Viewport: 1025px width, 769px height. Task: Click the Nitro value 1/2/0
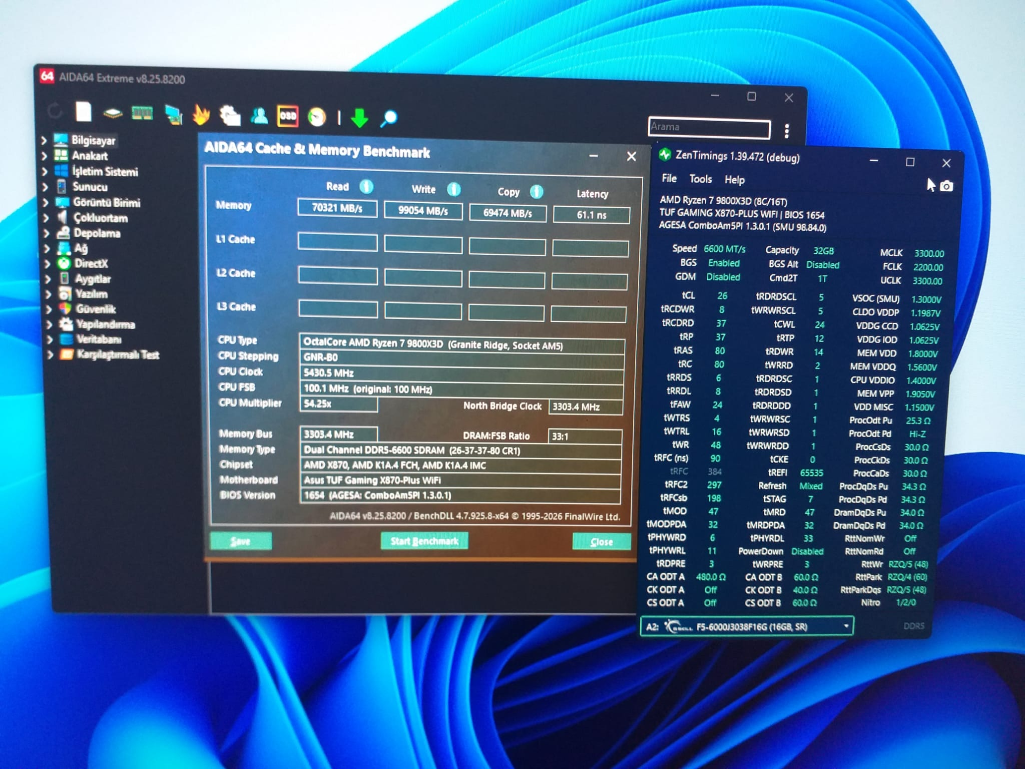click(905, 602)
